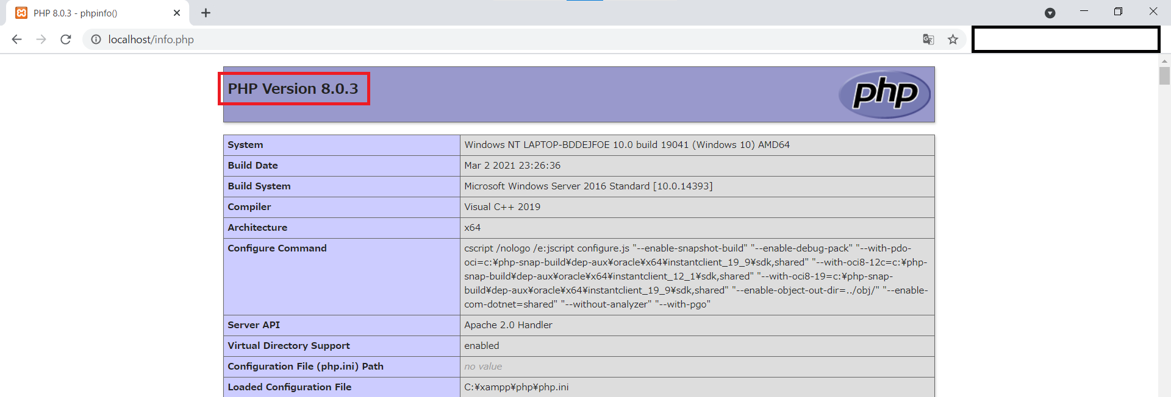Restore down the browser window

point(1118,12)
